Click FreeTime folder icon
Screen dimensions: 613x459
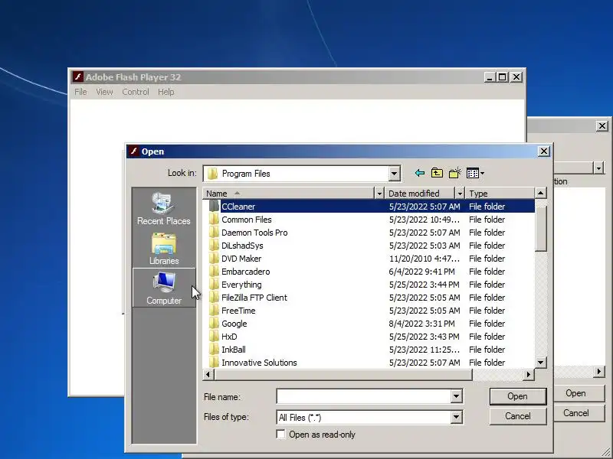pos(214,311)
